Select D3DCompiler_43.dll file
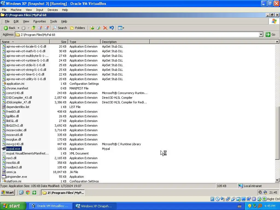280x210 pixels. (x=19, y=98)
